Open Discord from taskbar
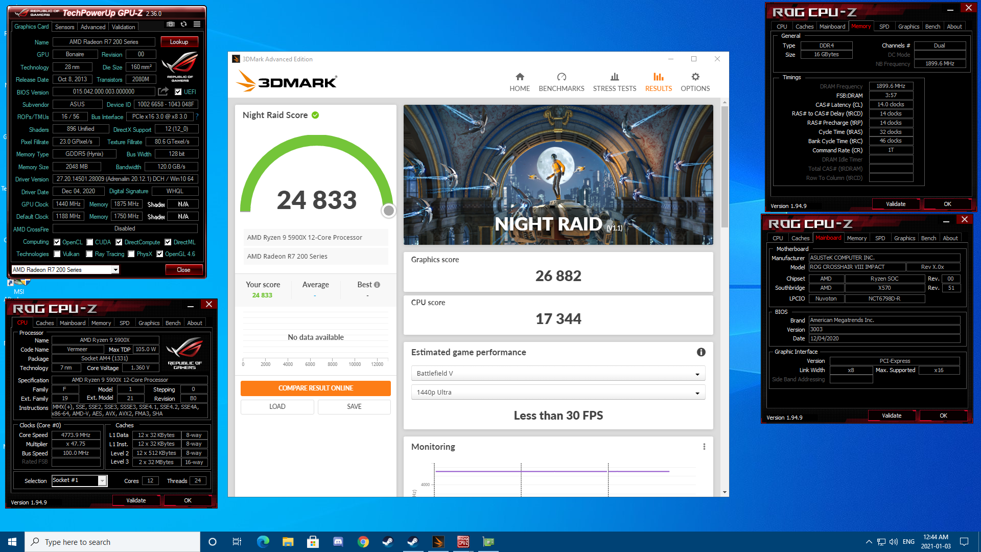 tap(338, 542)
